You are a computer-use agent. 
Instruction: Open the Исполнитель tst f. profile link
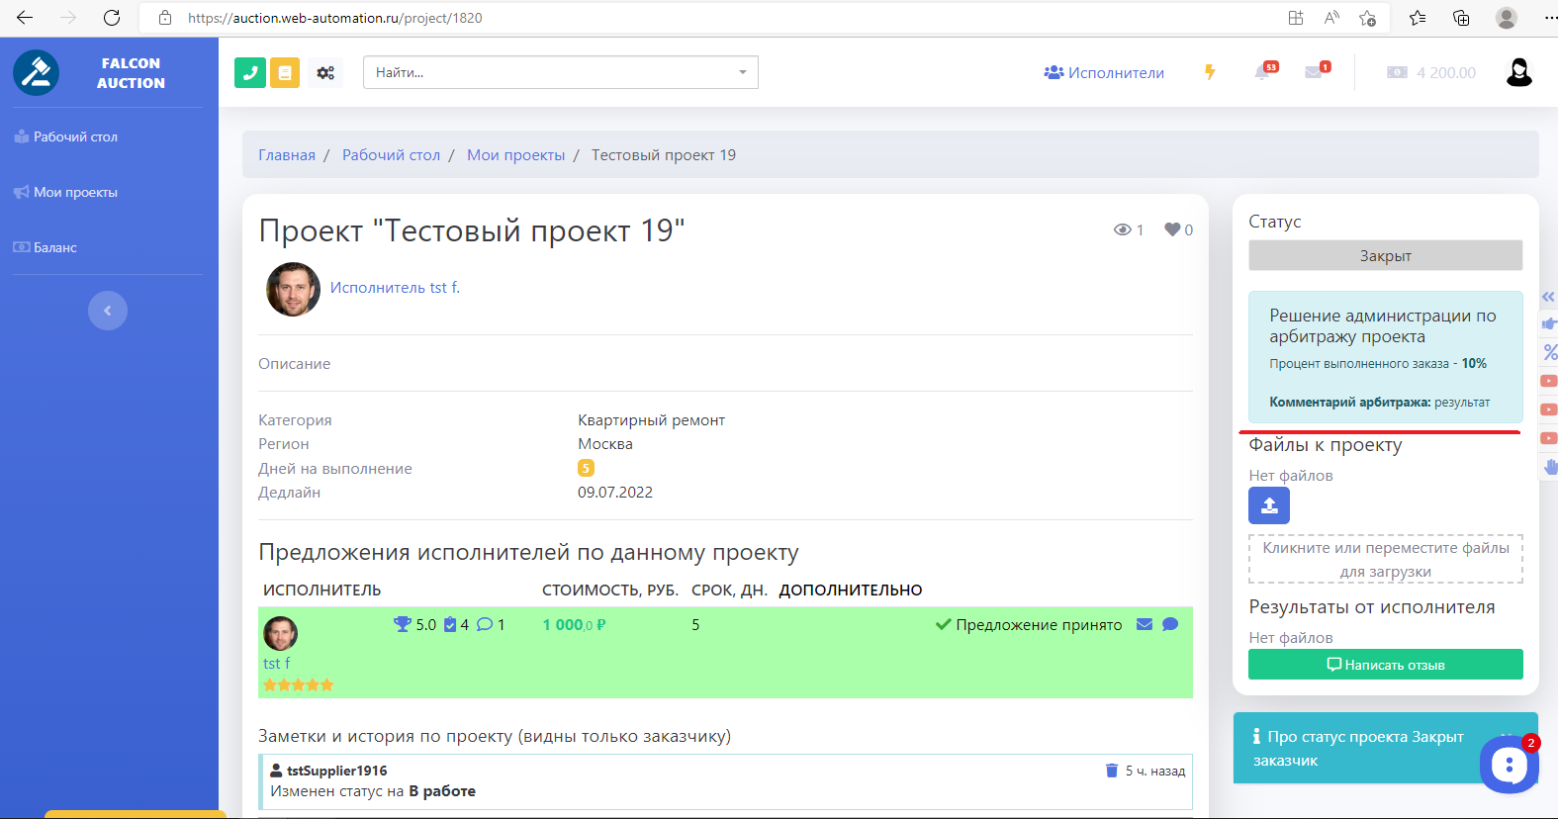pyautogui.click(x=395, y=287)
